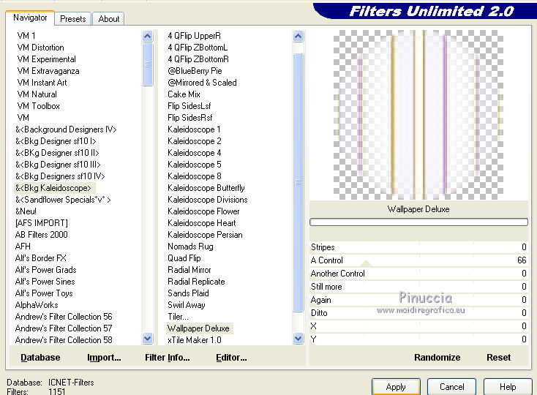Image resolution: width=537 pixels, height=395 pixels.
Task: Adjust the Still more slider
Action: click(418, 287)
